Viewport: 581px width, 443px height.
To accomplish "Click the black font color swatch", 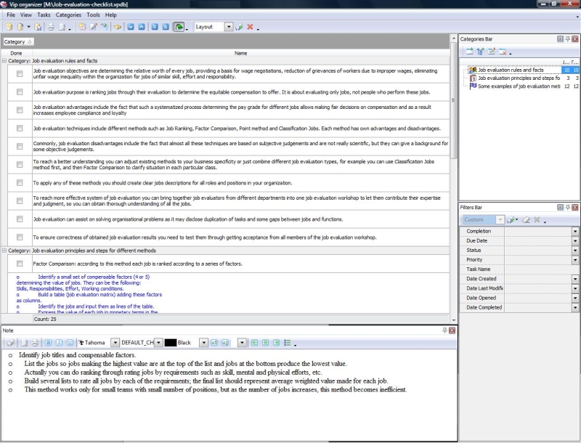I will pos(170,342).
